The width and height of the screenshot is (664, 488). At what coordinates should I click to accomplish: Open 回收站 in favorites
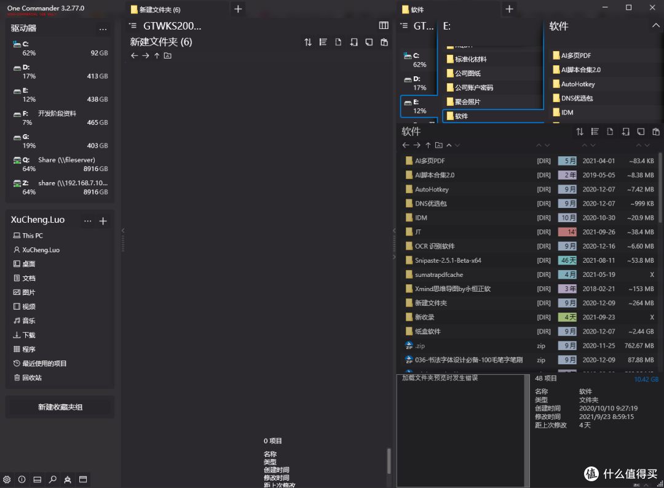click(28, 378)
